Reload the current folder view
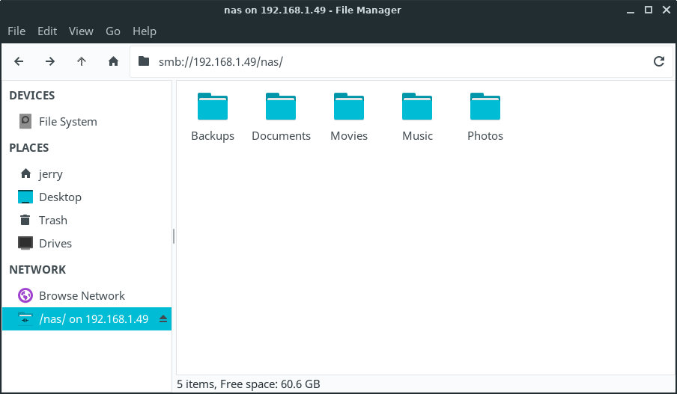Image resolution: width=677 pixels, height=394 pixels. 659,61
